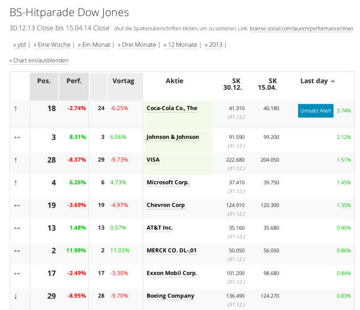The height and width of the screenshot is (310, 360).
Task: Sort table by Last day column
Action: pos(314,81)
